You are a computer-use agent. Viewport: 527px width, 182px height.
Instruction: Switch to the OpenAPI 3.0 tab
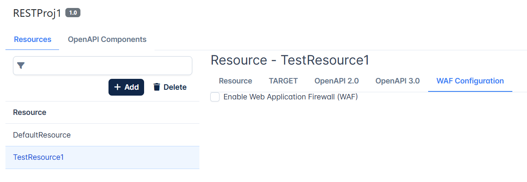(398, 81)
